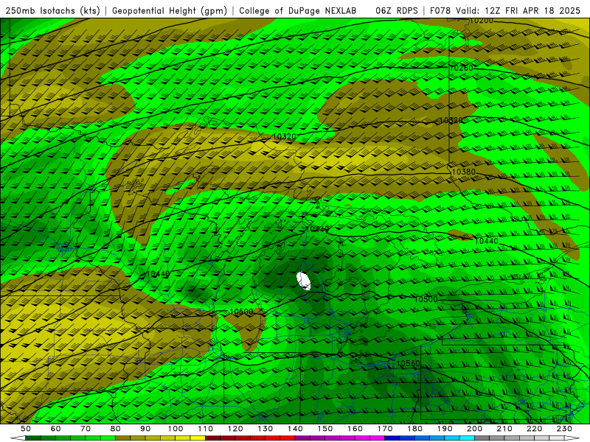Click the "F078" forecast hour text
This screenshot has width=590, height=442.
coord(440,11)
